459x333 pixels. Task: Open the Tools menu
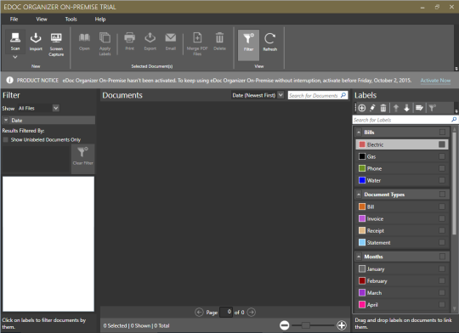point(71,19)
